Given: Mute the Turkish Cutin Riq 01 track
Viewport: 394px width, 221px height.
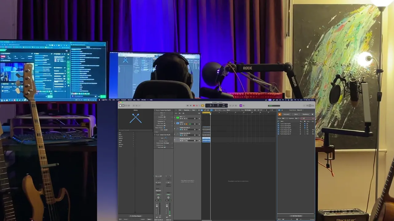Looking at the screenshot, I should 180,130.
